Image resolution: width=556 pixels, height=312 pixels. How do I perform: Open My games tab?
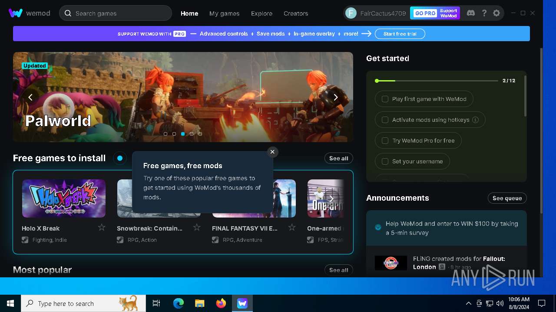coord(224,13)
